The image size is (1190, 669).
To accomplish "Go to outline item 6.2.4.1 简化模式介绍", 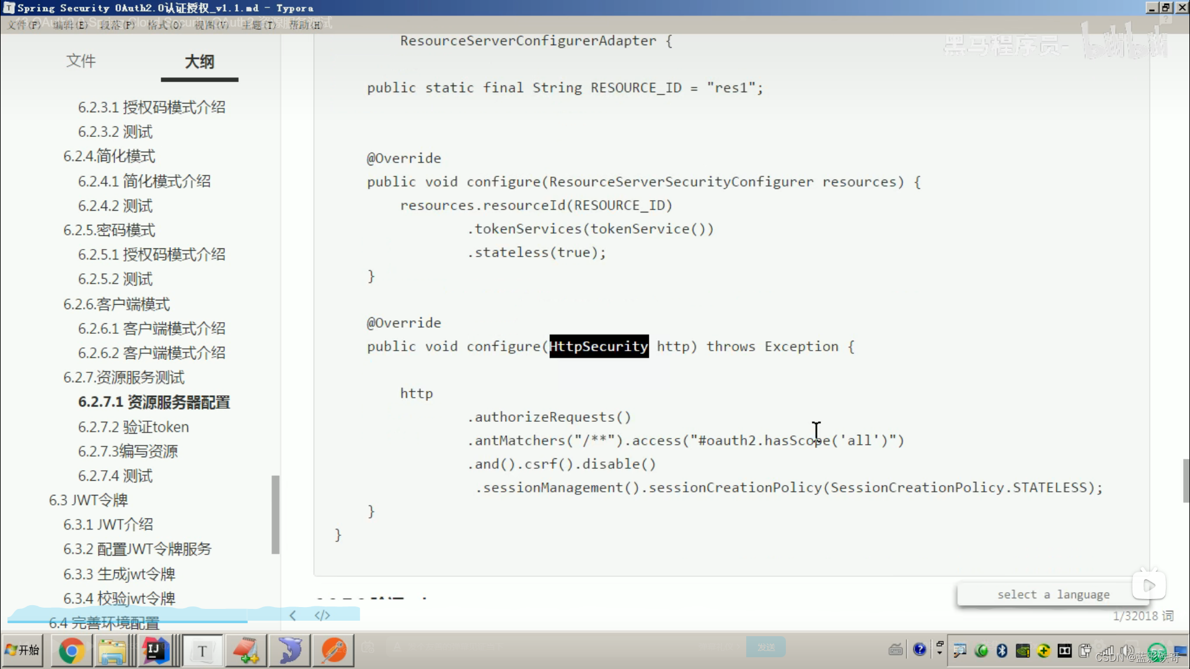I will pyautogui.click(x=144, y=181).
